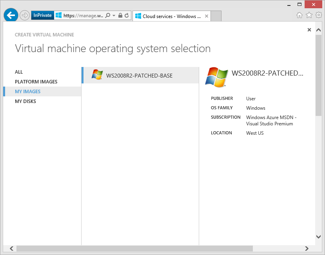Open a new blank browser tab
Image resolution: width=325 pixels, height=255 pixels.
[x=216, y=16]
